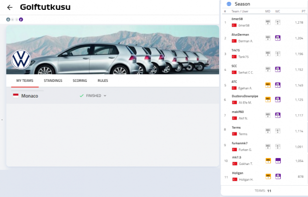The image size is (308, 197).
Task: Open team SCC in standings
Action: tap(234, 66)
